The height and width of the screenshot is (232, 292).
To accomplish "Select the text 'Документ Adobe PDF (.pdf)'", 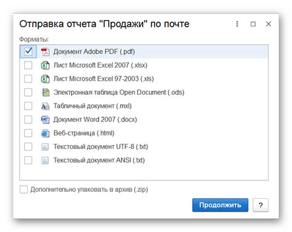I will pyautogui.click(x=94, y=52).
